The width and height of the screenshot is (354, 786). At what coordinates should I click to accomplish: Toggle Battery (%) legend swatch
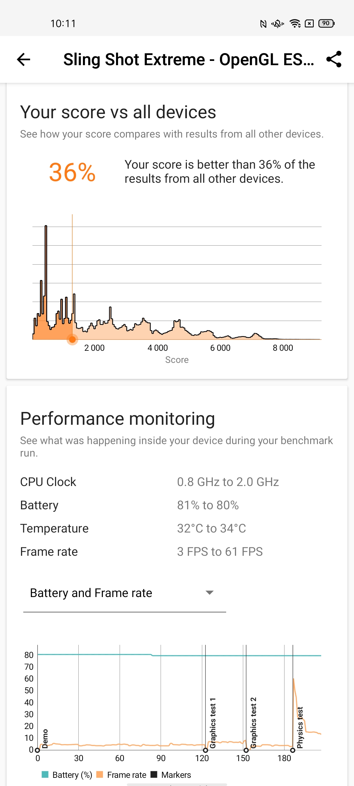[45, 775]
